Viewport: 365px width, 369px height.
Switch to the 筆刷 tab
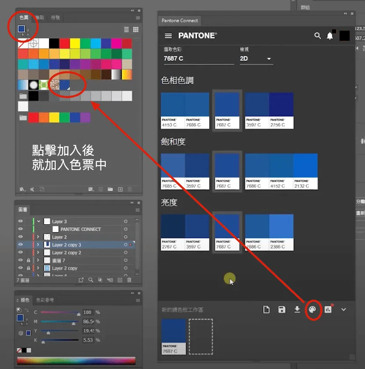[x=39, y=18]
